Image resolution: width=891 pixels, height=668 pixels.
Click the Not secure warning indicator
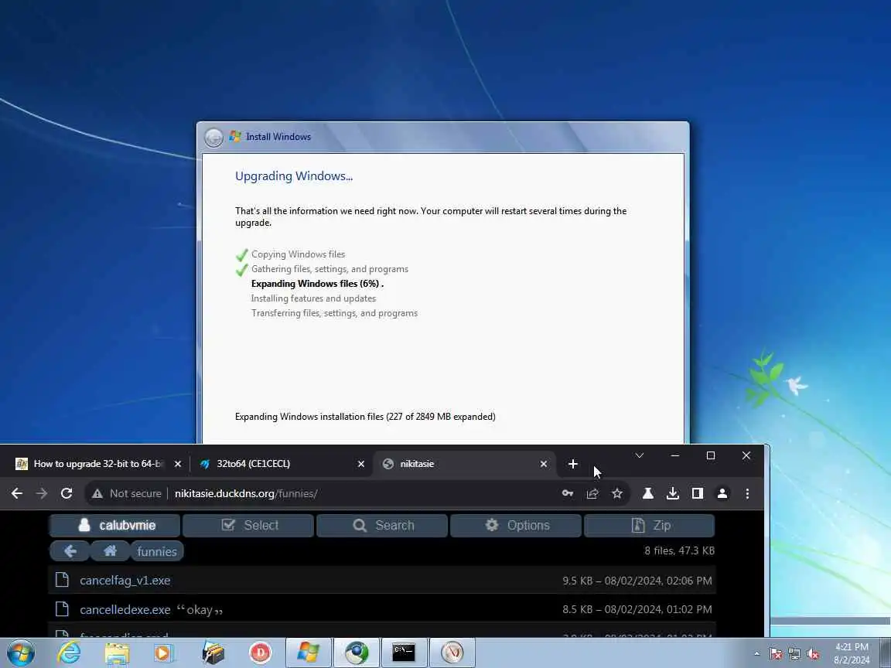coord(127,493)
